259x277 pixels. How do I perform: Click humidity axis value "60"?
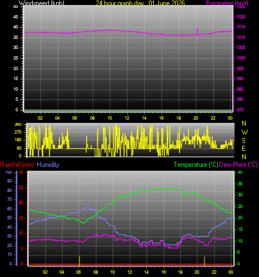tap(9, 209)
